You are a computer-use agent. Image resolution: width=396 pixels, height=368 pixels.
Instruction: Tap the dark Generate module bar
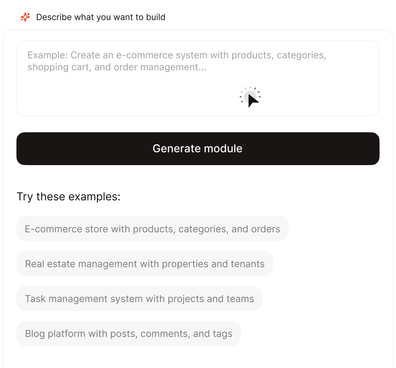(197, 148)
